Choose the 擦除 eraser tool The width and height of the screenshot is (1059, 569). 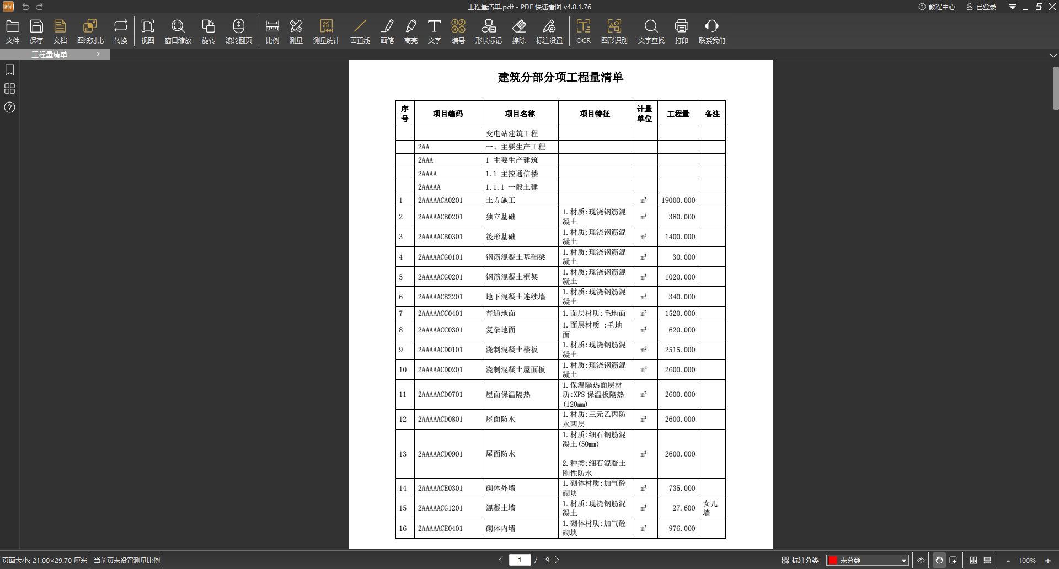518,31
